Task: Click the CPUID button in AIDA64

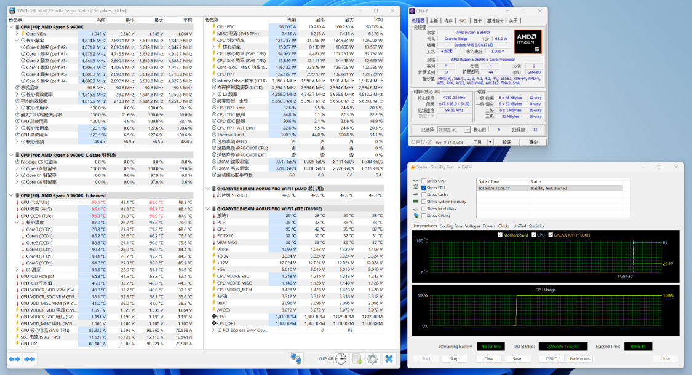Action: point(551,358)
